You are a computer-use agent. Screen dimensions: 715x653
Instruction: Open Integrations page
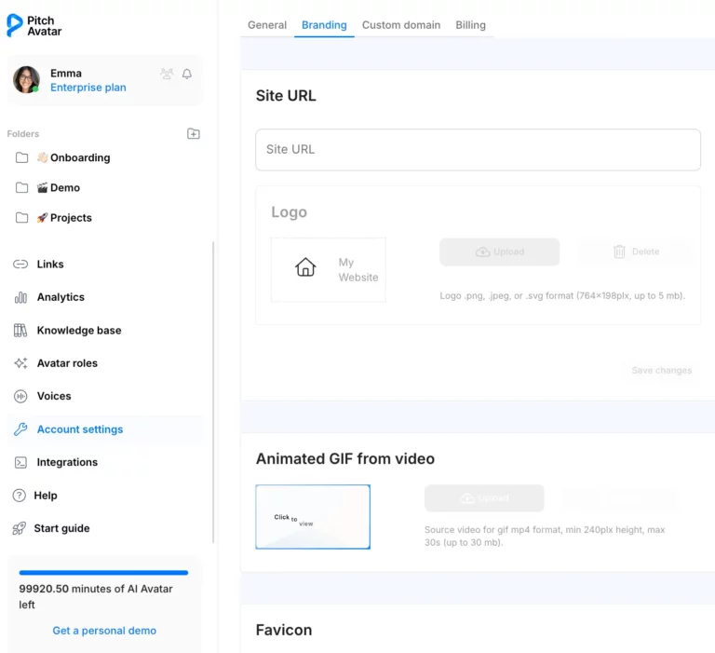[66, 462]
